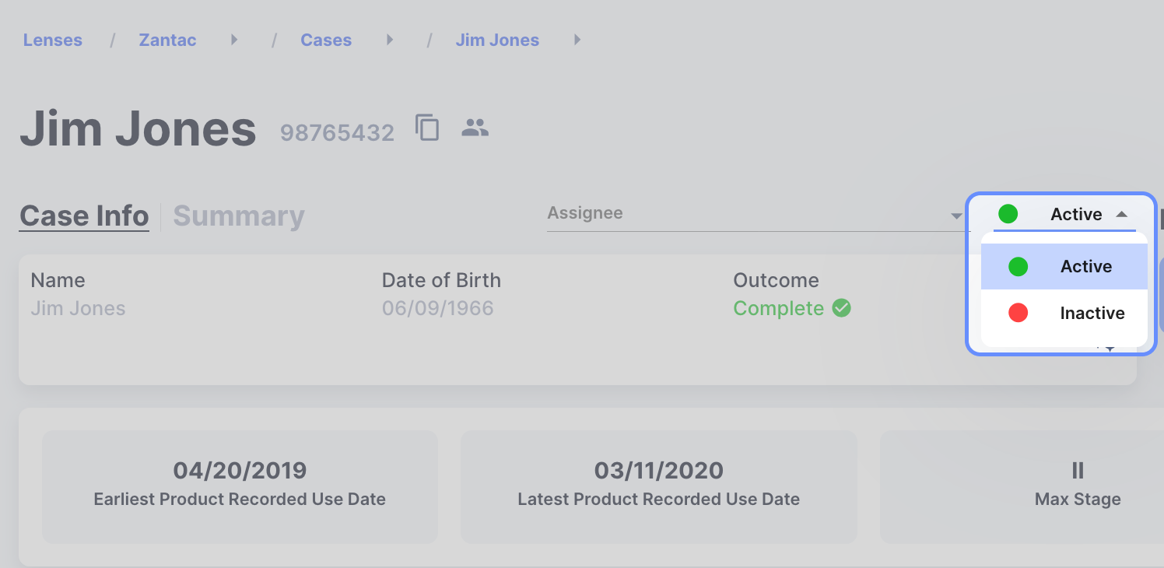Click the copy case ID icon
This screenshot has height=568, width=1164.
[427, 128]
